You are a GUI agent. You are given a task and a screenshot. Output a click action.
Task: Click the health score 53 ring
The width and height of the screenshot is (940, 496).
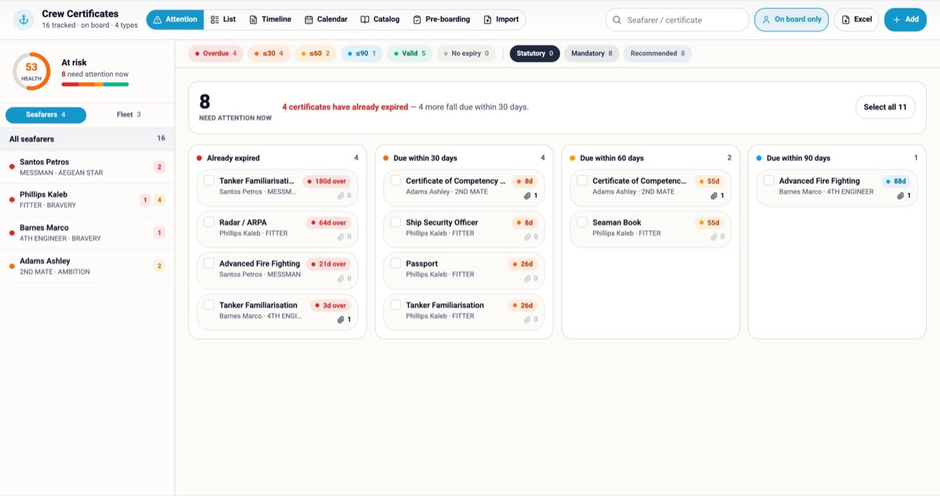click(x=31, y=71)
